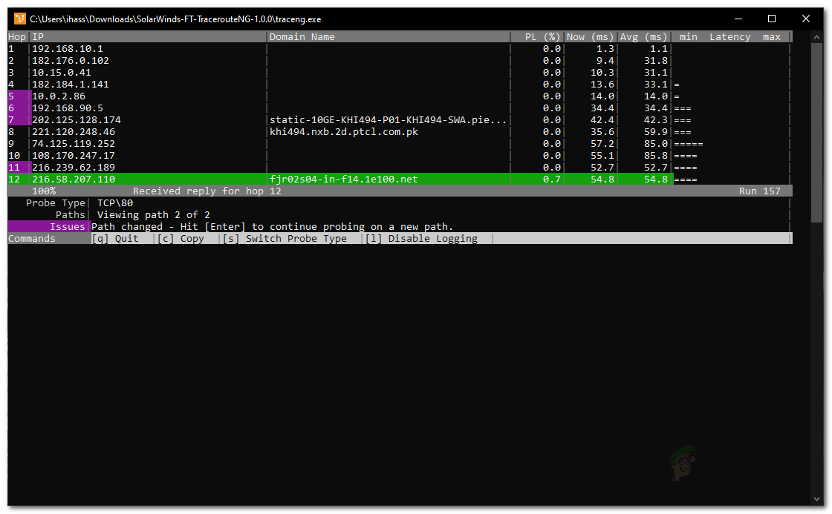Select IP 74.125.119.252 in hop 9
This screenshot has height=514, width=832.
[x=74, y=144]
